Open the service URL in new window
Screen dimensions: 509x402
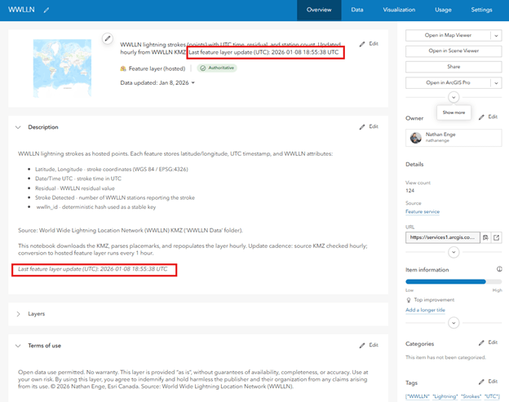(496, 237)
